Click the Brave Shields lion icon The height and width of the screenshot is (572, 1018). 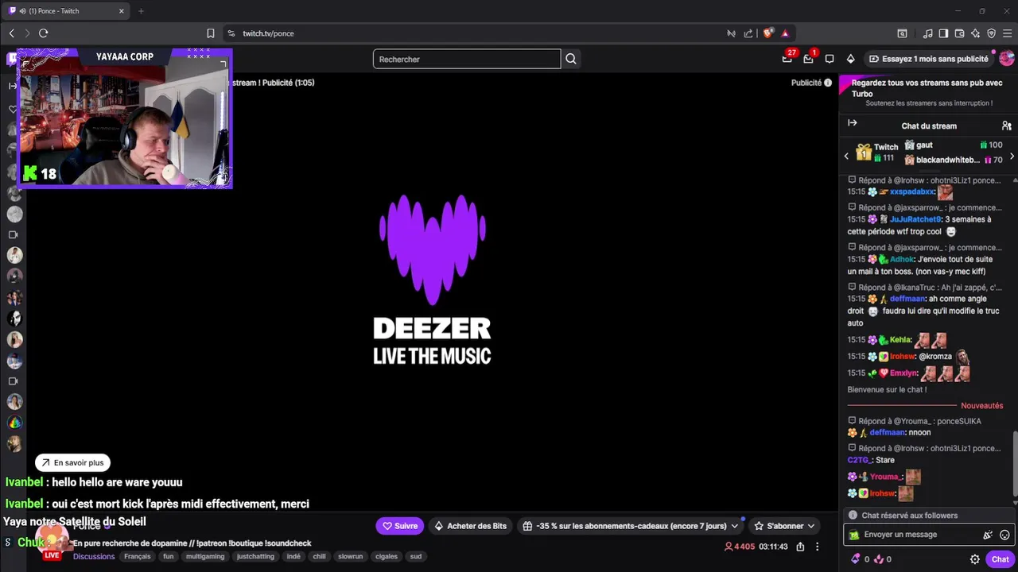pyautogui.click(x=767, y=33)
